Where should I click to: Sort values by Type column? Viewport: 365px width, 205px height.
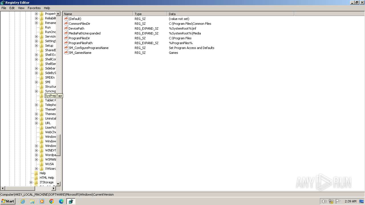coord(150,14)
